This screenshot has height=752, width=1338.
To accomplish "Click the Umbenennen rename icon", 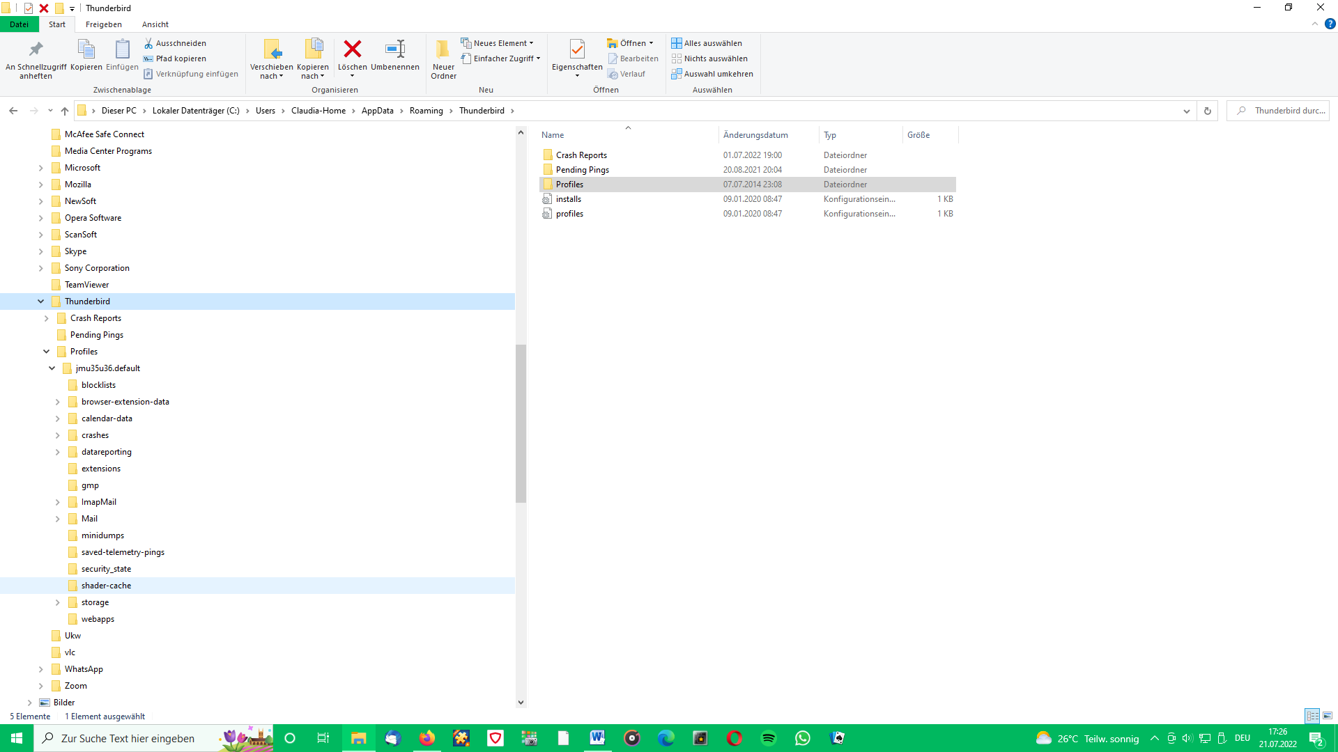I will [394, 49].
